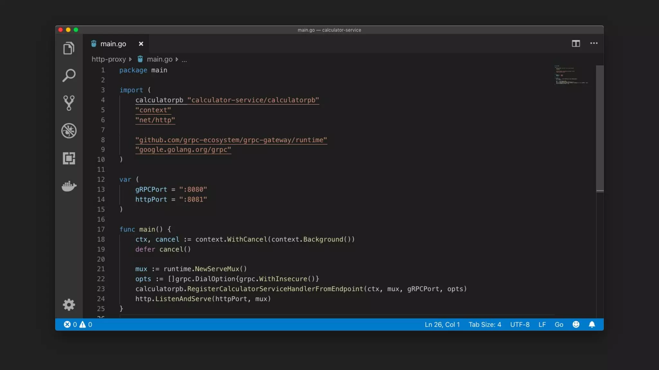Change the Go language mode
The height and width of the screenshot is (370, 659).
[559, 324]
